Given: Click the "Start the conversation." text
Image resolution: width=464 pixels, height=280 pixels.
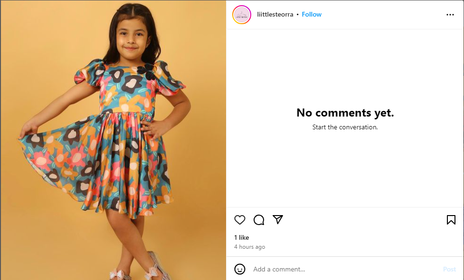Looking at the screenshot, I should tap(345, 127).
